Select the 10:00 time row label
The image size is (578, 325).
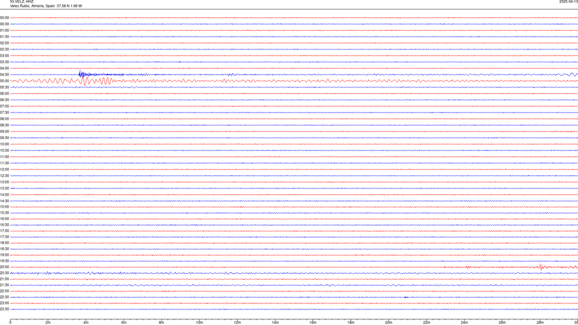tap(4, 144)
